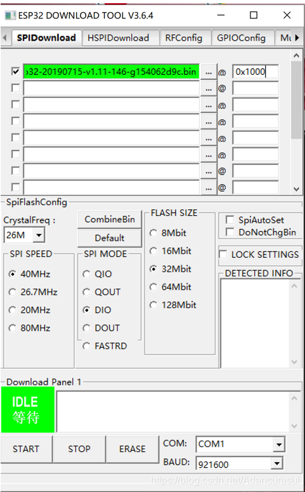Open the GPIOConfig tab
The image size is (305, 492).
coord(242,38)
